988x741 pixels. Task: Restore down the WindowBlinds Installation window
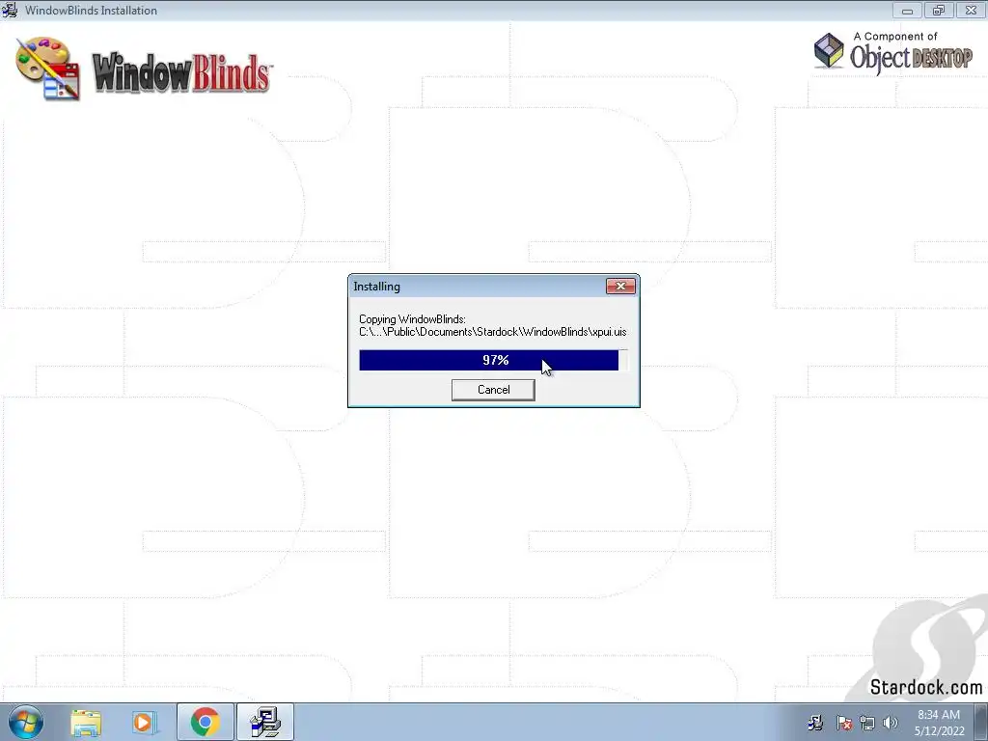tap(939, 10)
